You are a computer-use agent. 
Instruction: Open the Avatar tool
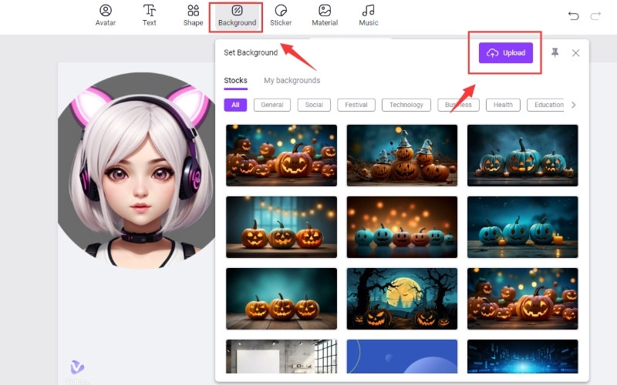click(x=106, y=15)
